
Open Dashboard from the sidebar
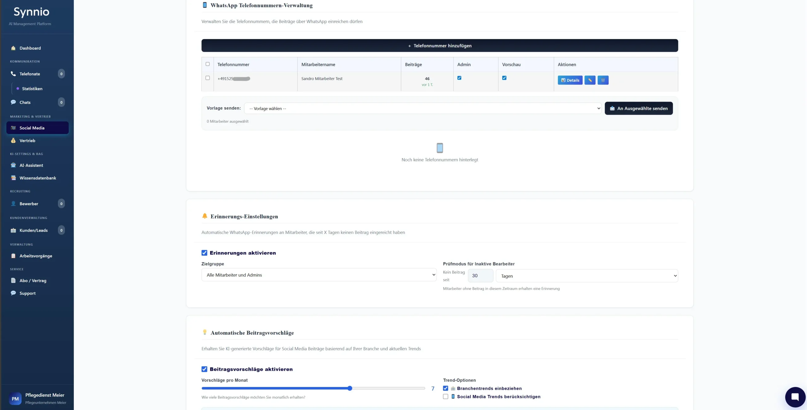30,48
